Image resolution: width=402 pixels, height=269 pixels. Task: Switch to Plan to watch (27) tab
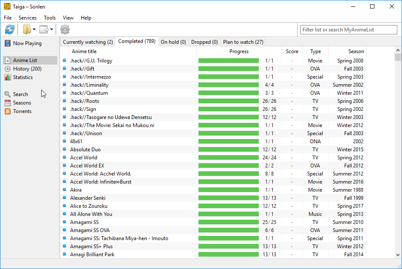coord(243,42)
